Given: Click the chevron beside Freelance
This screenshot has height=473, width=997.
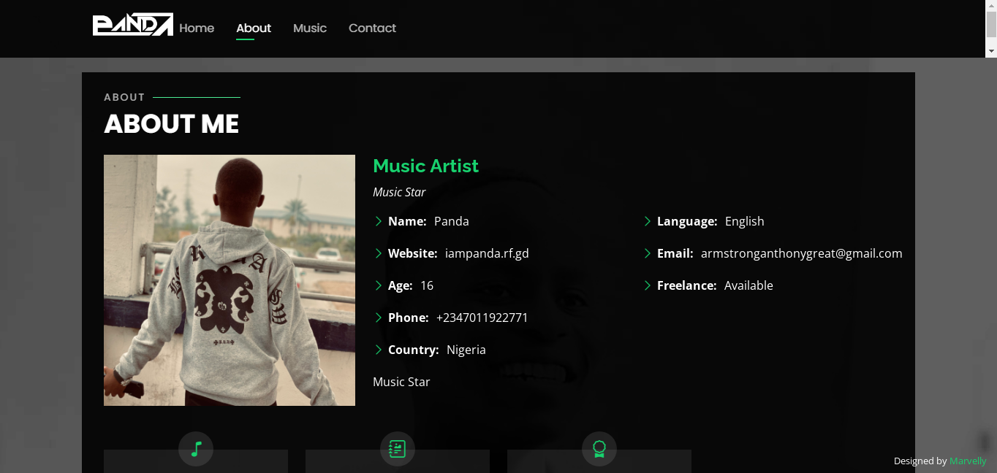Looking at the screenshot, I should coord(648,285).
